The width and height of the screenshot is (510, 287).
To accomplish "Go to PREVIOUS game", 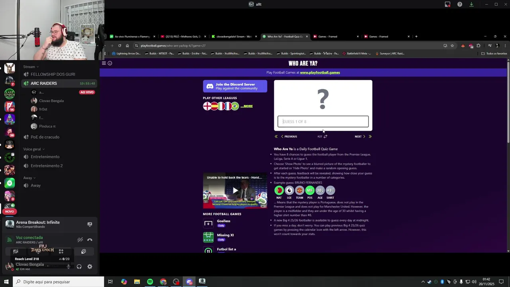I will click(x=289, y=136).
